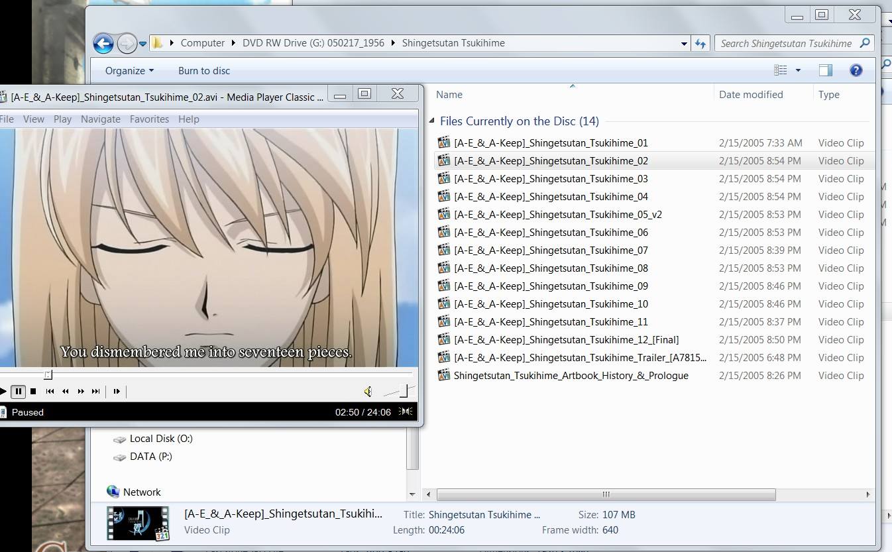Image resolution: width=892 pixels, height=552 pixels.
Task: Step forward one frame in the player
Action: point(117,392)
